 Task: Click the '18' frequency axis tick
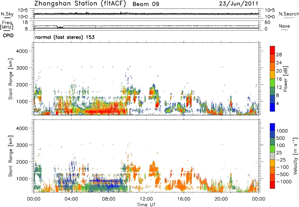click(x=25, y=22)
